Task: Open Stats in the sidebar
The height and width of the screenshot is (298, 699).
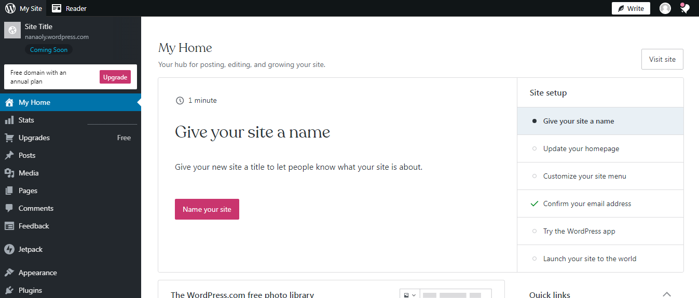Action: 26,120
